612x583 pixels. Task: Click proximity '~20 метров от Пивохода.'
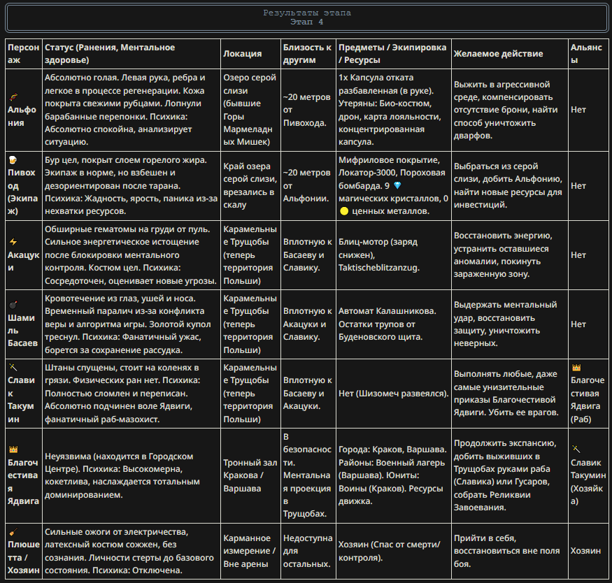click(x=307, y=110)
